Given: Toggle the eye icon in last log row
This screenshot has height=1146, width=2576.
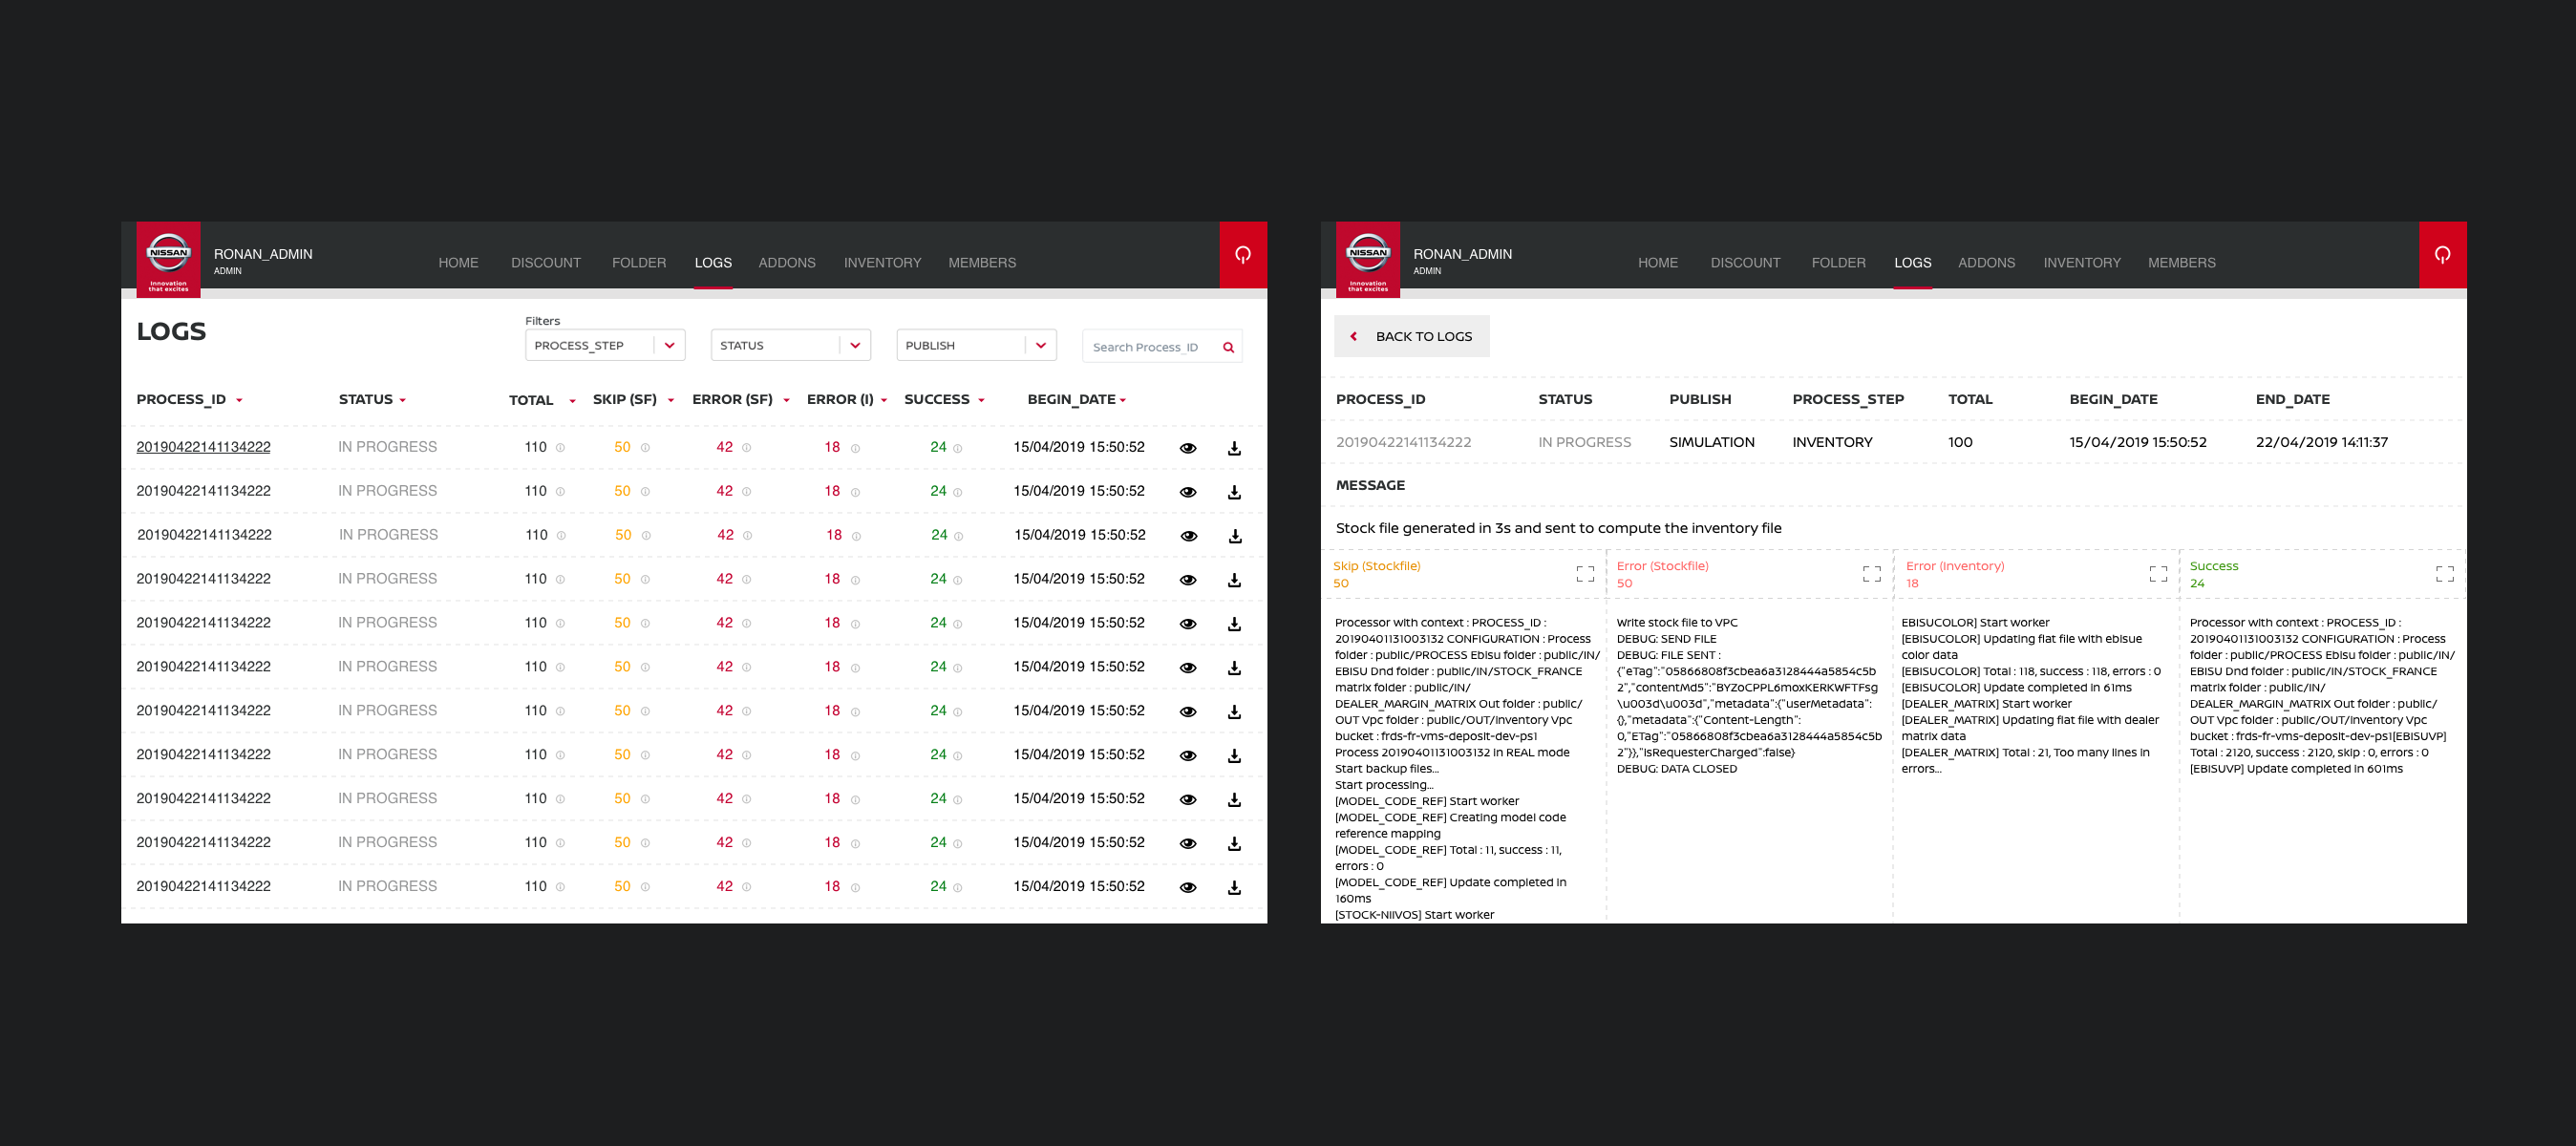Looking at the screenshot, I should pyautogui.click(x=1188, y=887).
